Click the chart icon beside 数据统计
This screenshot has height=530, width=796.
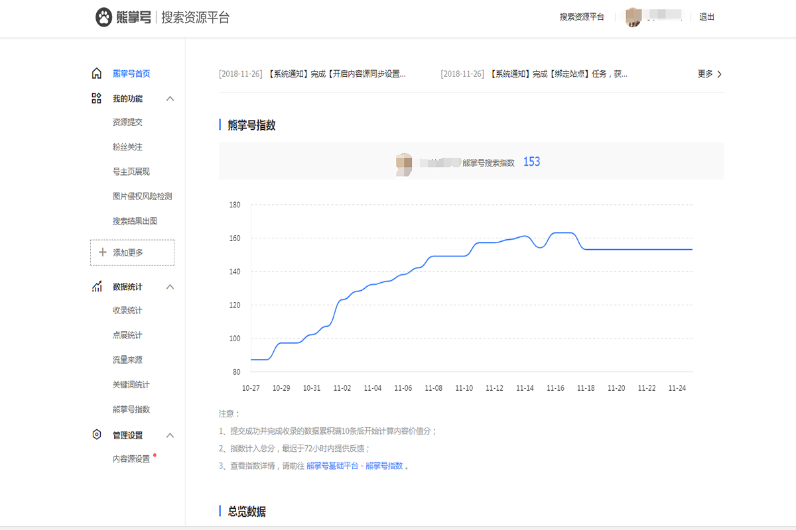coord(97,286)
